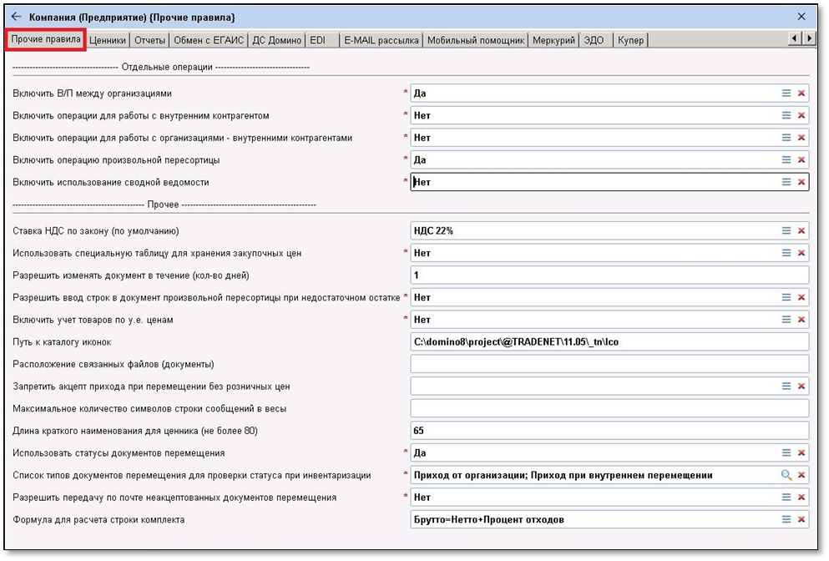This screenshot has height=561, width=829.
Task: Open list icon for 'Формула для расчета строки комплекта'
Action: pos(786,519)
